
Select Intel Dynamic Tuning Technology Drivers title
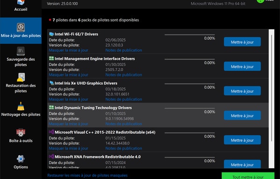click(93, 108)
